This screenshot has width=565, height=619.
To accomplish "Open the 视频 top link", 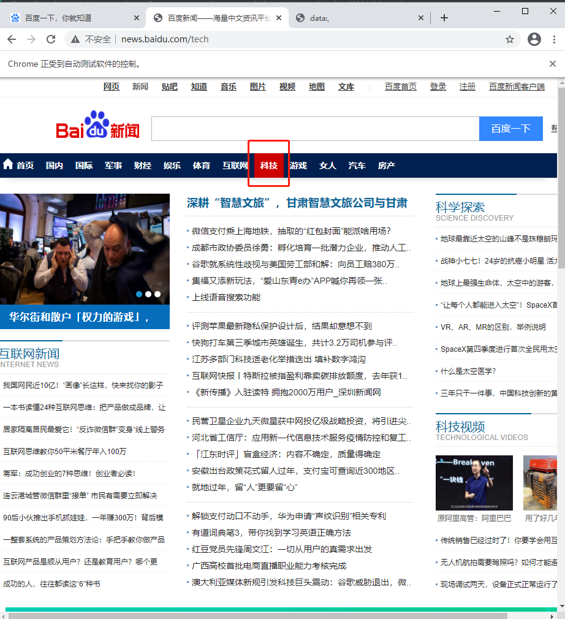I will click(x=287, y=86).
